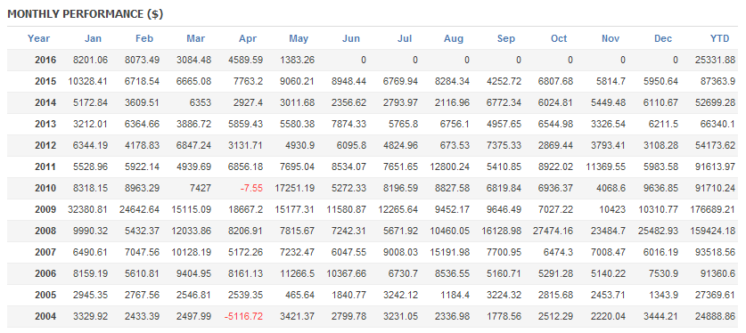Screen dimensions: 746x333
Task: Select the Jul column header
Action: click(x=405, y=39)
